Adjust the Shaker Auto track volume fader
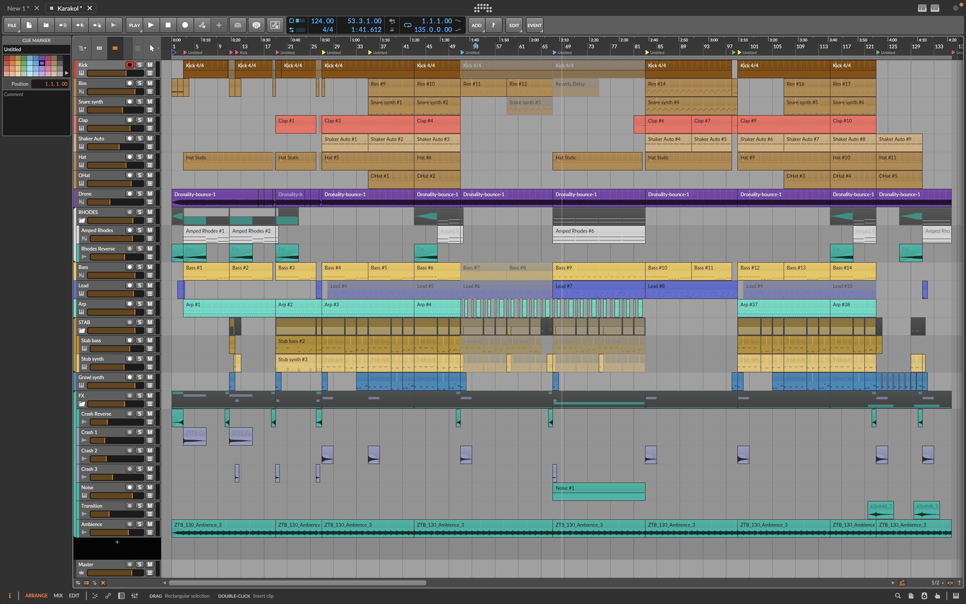966x604 pixels. click(115, 147)
